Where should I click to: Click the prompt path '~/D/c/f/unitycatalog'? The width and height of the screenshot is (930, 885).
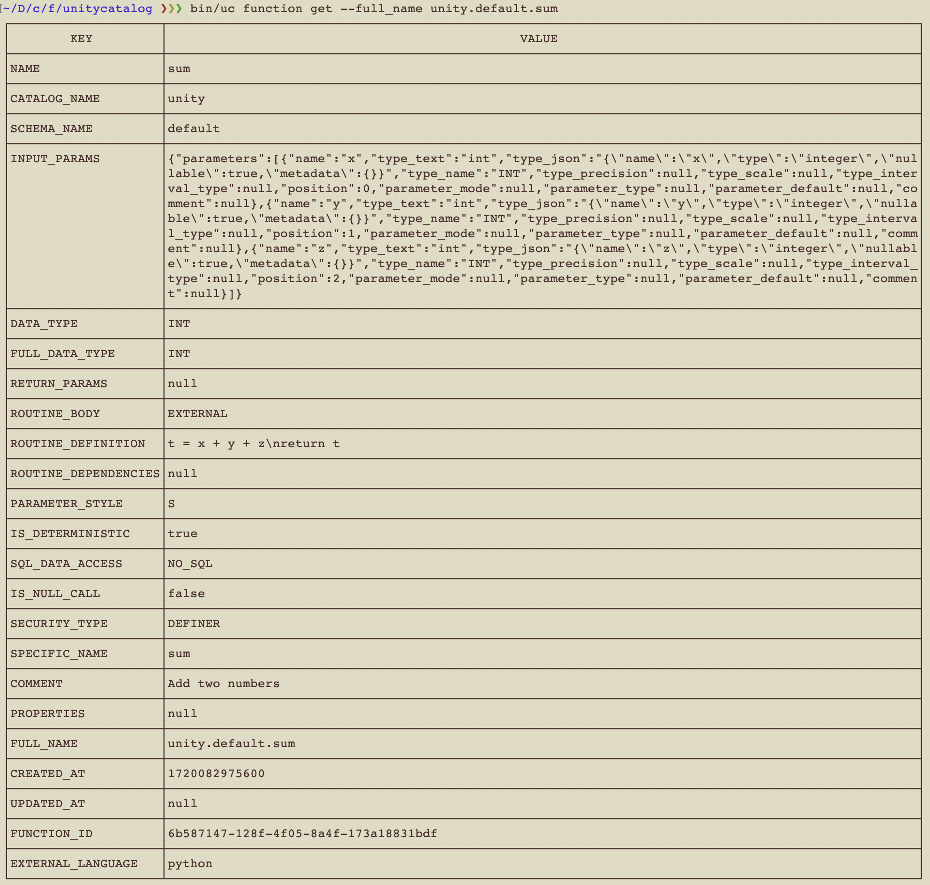78,8
